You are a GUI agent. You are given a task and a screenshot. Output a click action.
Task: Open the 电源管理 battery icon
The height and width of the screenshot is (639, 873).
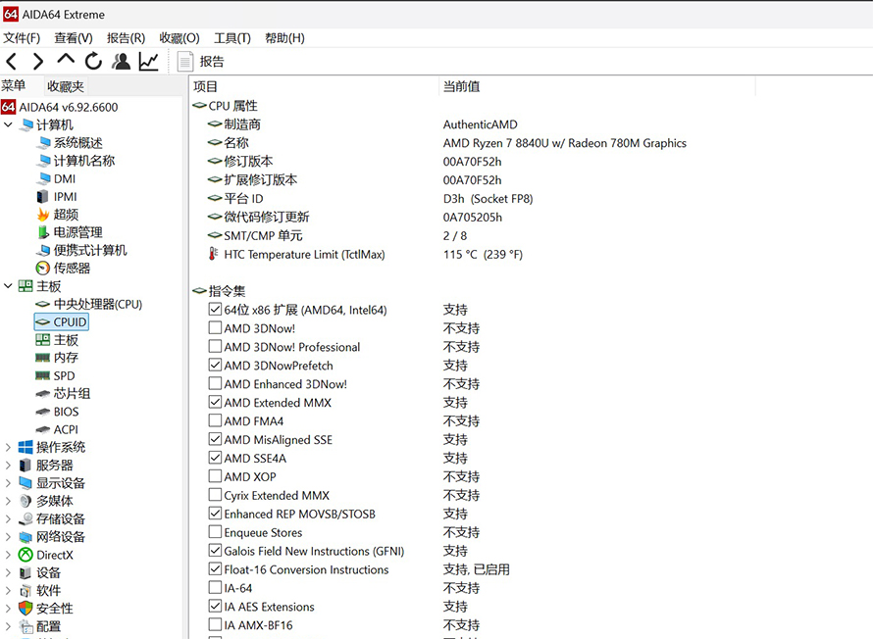coord(43,232)
